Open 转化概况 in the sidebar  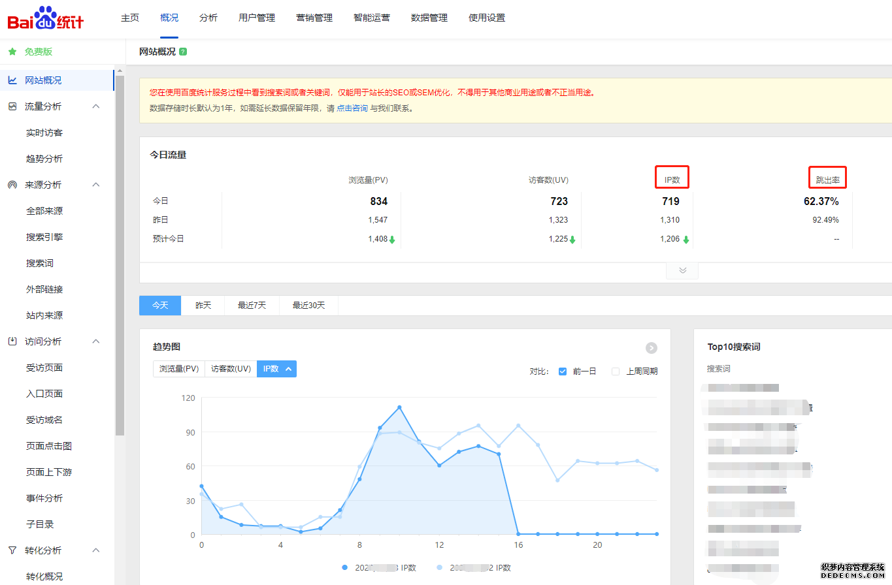(x=44, y=577)
